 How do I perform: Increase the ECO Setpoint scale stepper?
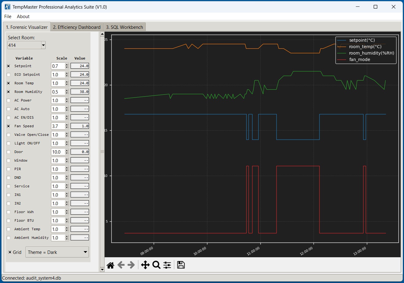67,73
